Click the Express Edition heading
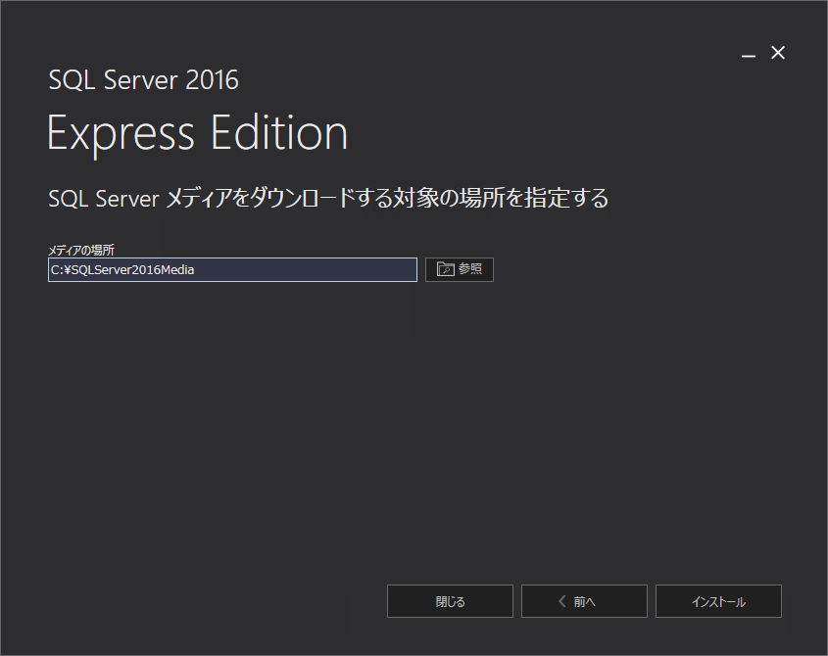This screenshot has width=828, height=656. (197, 133)
